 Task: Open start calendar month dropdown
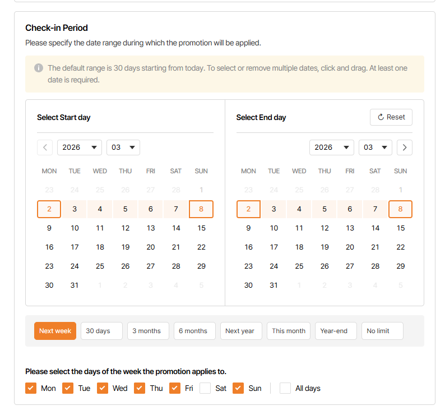point(123,148)
